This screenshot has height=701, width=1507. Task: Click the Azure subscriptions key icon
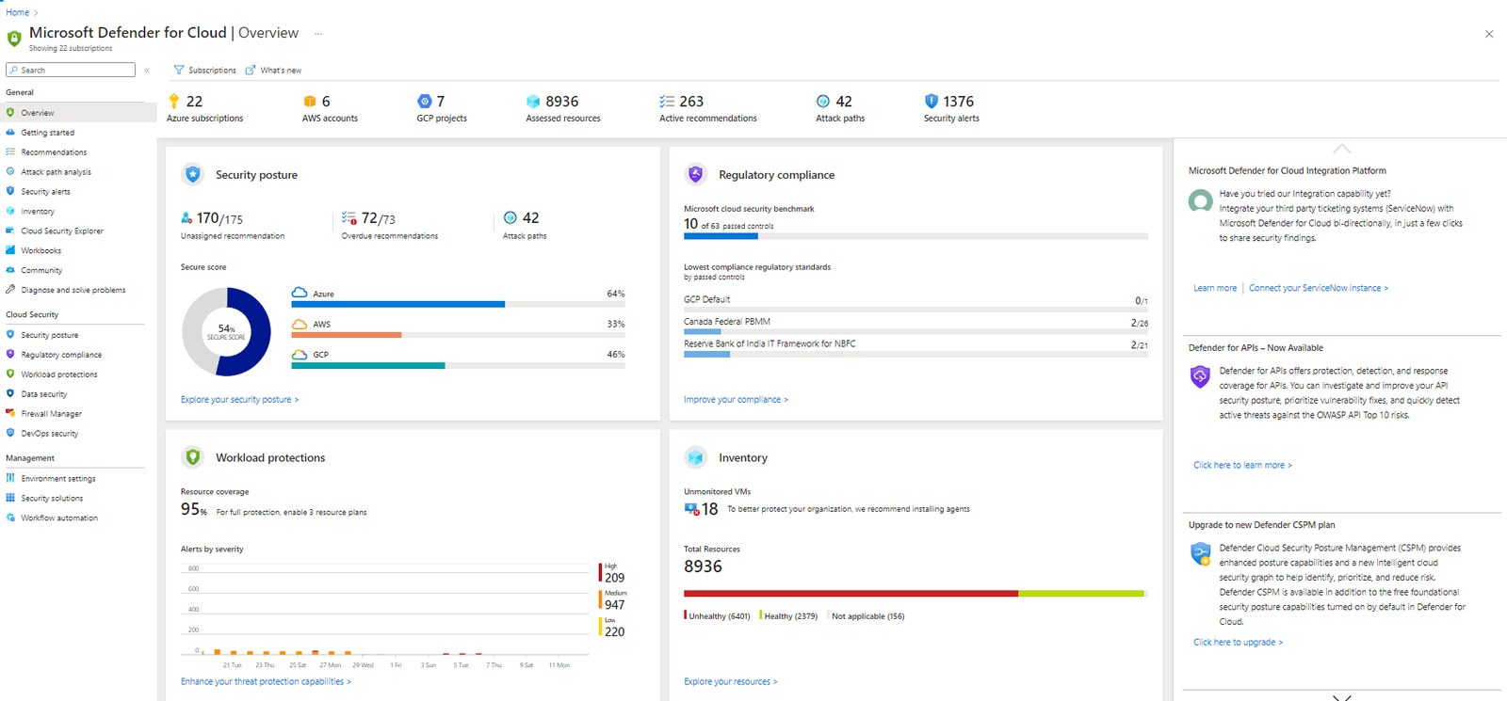[173, 101]
